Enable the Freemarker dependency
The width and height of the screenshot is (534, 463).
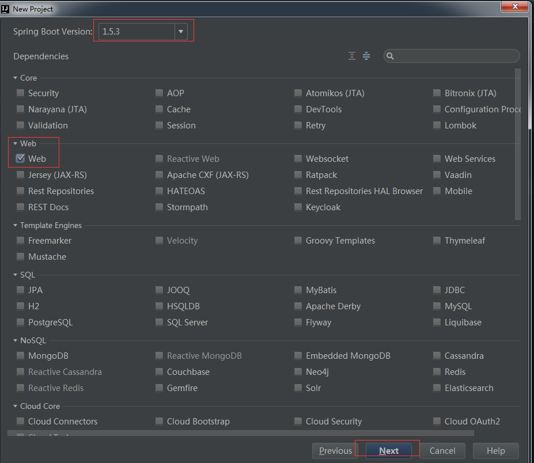point(20,240)
